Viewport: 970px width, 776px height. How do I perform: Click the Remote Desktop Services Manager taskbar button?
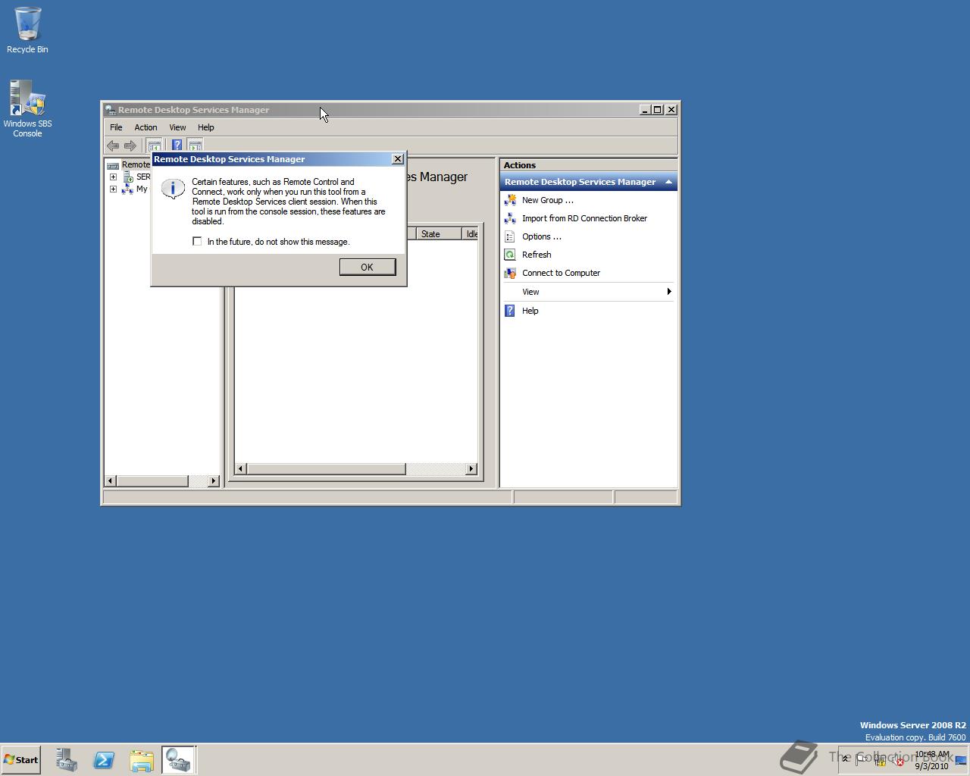coord(179,760)
